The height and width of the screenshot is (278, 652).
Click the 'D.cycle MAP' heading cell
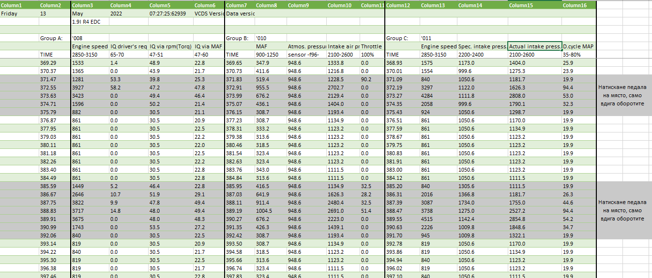[578, 46]
